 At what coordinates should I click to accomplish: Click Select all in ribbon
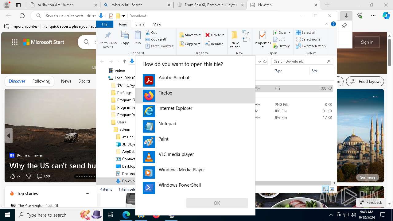click(306, 33)
